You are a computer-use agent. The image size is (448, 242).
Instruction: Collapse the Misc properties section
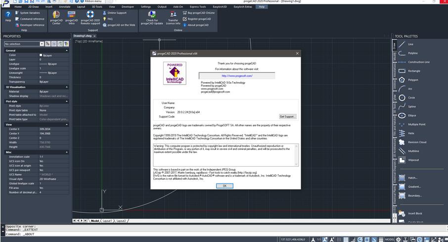click(67, 152)
